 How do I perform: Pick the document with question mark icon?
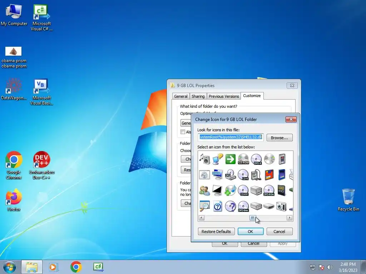click(218, 206)
